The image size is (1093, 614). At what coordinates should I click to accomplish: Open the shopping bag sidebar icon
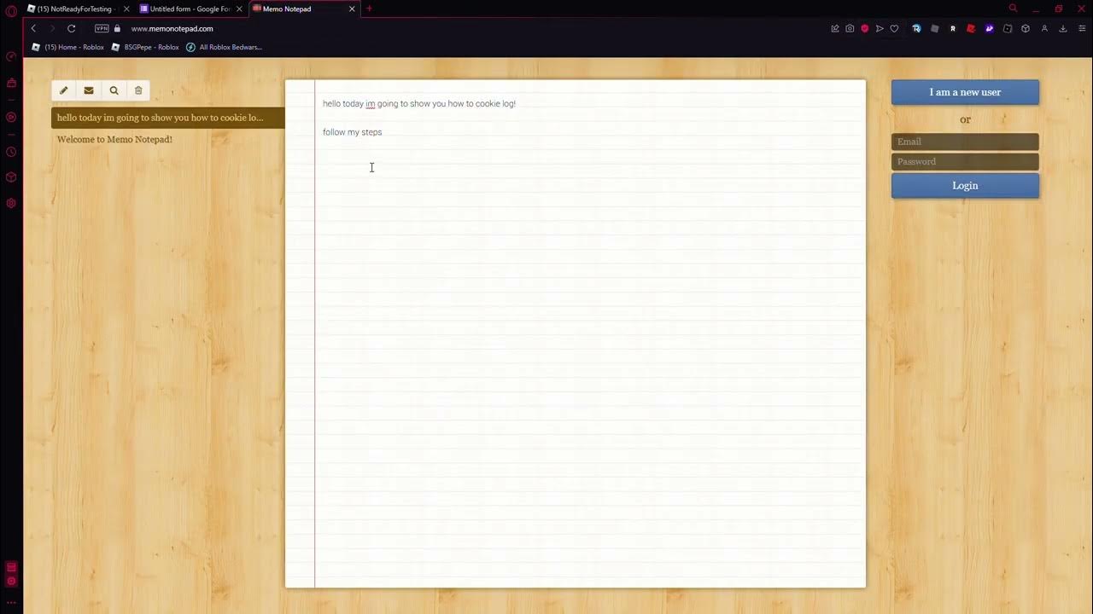(11, 83)
